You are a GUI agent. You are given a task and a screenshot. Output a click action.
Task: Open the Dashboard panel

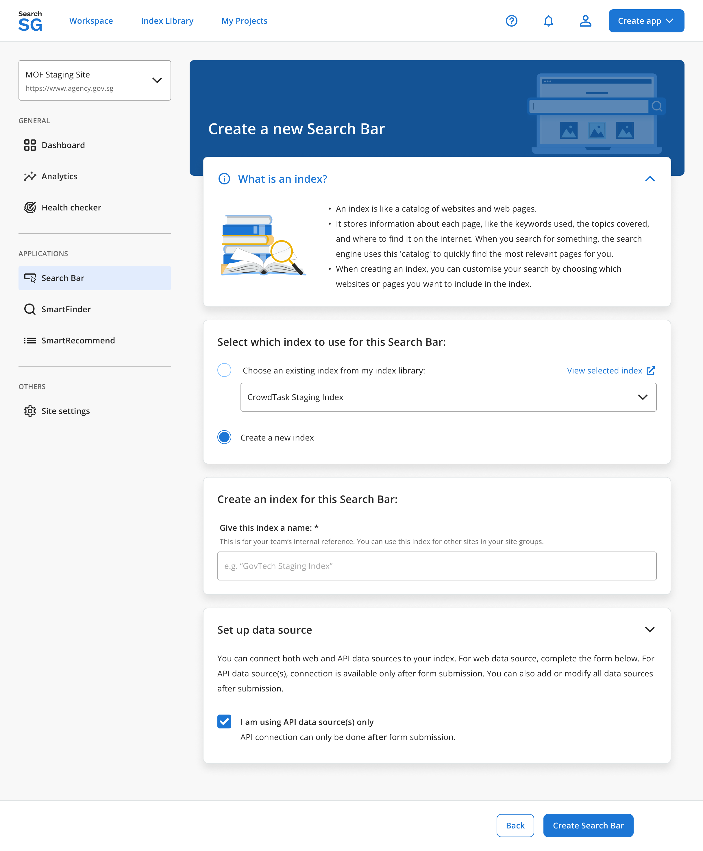click(x=63, y=145)
